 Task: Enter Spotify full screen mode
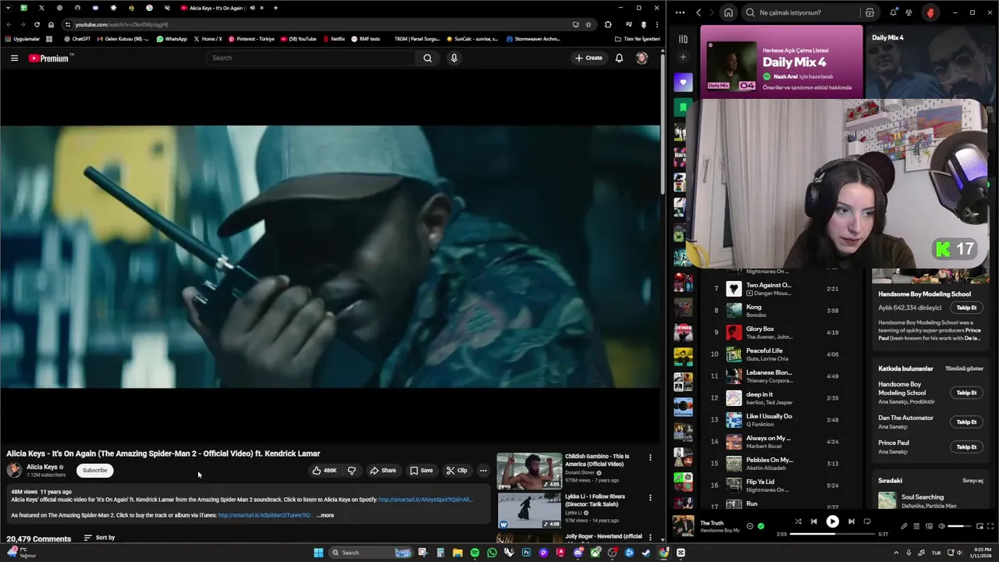pyautogui.click(x=990, y=526)
